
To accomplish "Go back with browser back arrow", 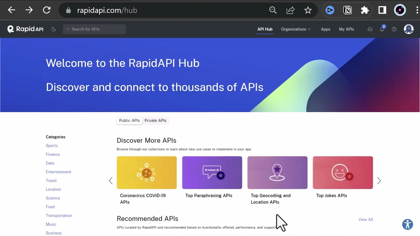I will pos(11,10).
